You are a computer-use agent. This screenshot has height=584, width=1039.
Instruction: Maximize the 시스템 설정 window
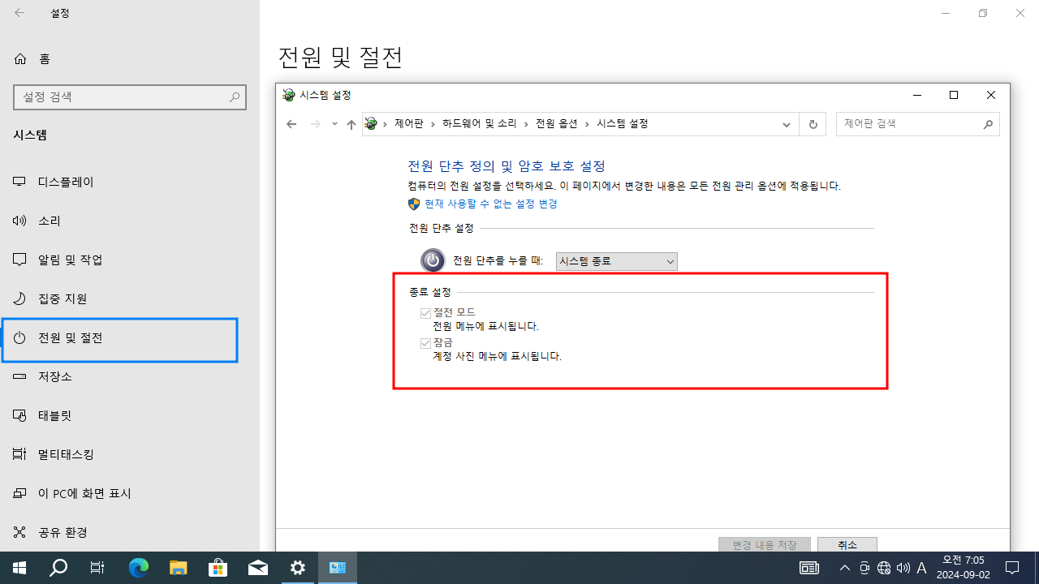(954, 95)
